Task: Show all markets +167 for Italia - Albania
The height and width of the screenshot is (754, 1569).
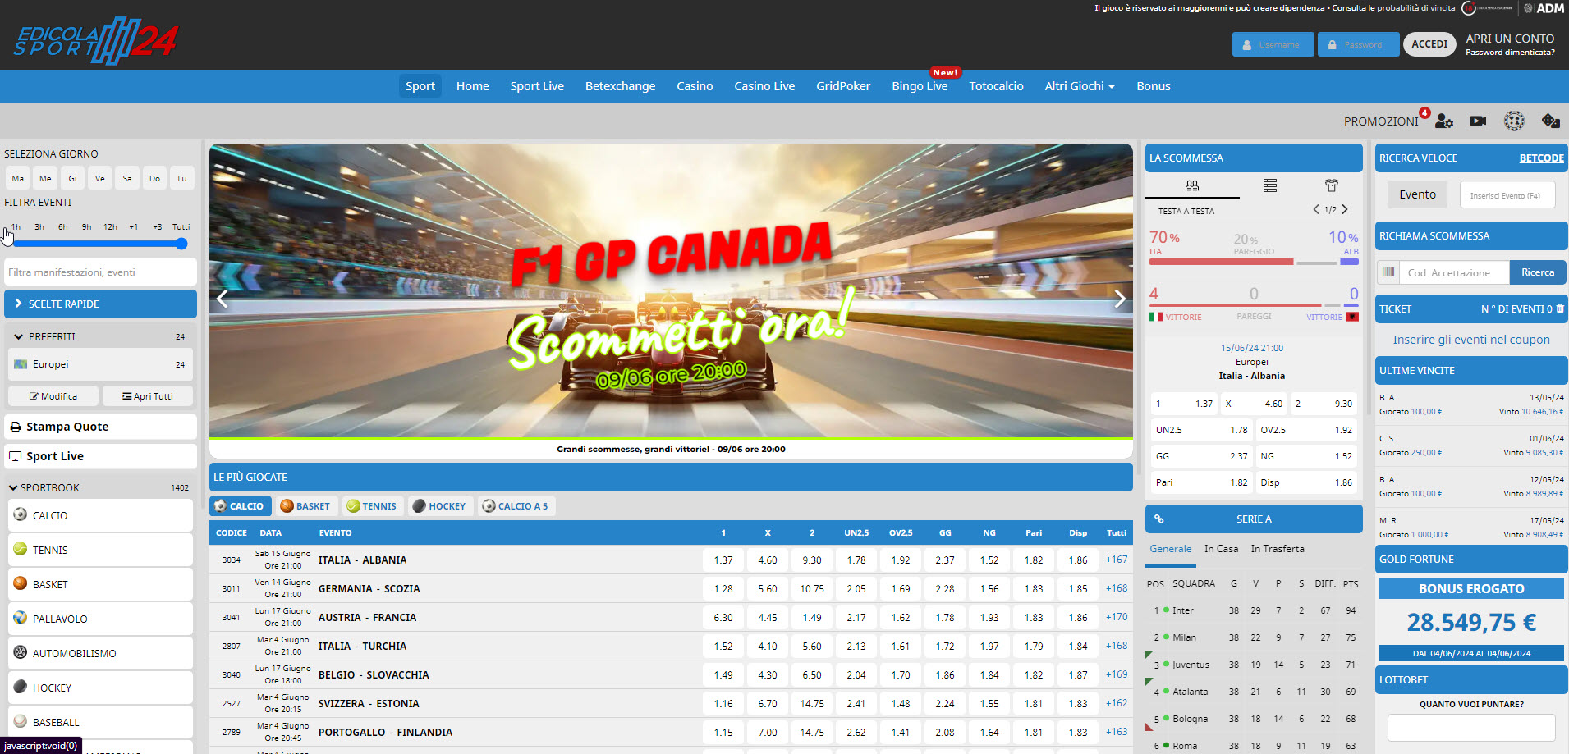Action: coord(1117,560)
